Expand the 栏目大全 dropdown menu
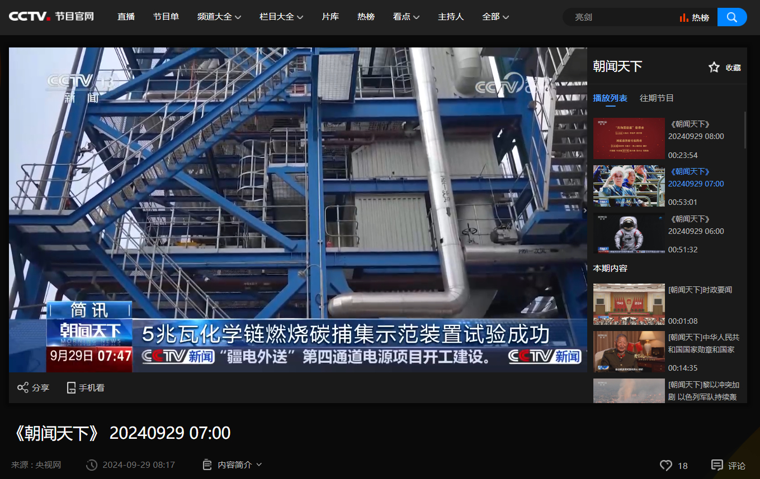760x479 pixels. point(281,17)
